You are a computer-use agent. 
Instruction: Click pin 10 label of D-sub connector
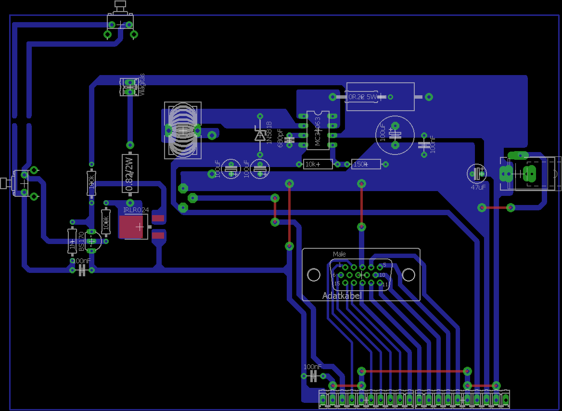[x=382, y=275]
